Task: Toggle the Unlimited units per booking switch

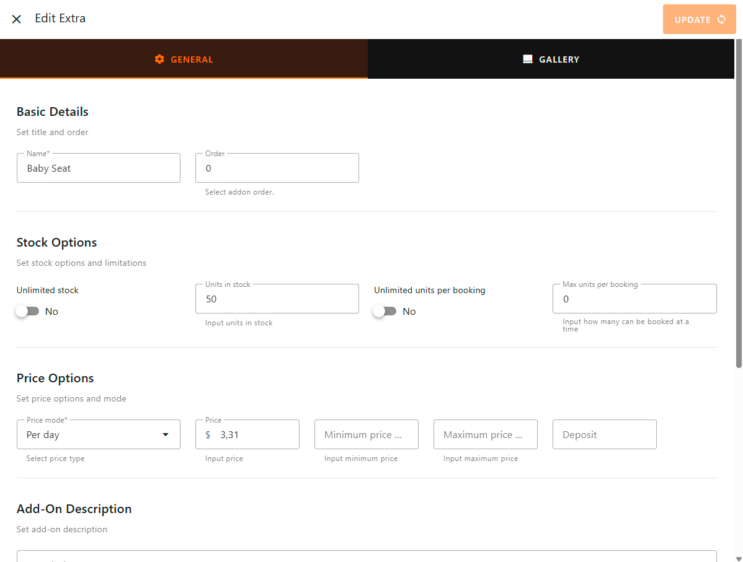Action: coord(385,311)
